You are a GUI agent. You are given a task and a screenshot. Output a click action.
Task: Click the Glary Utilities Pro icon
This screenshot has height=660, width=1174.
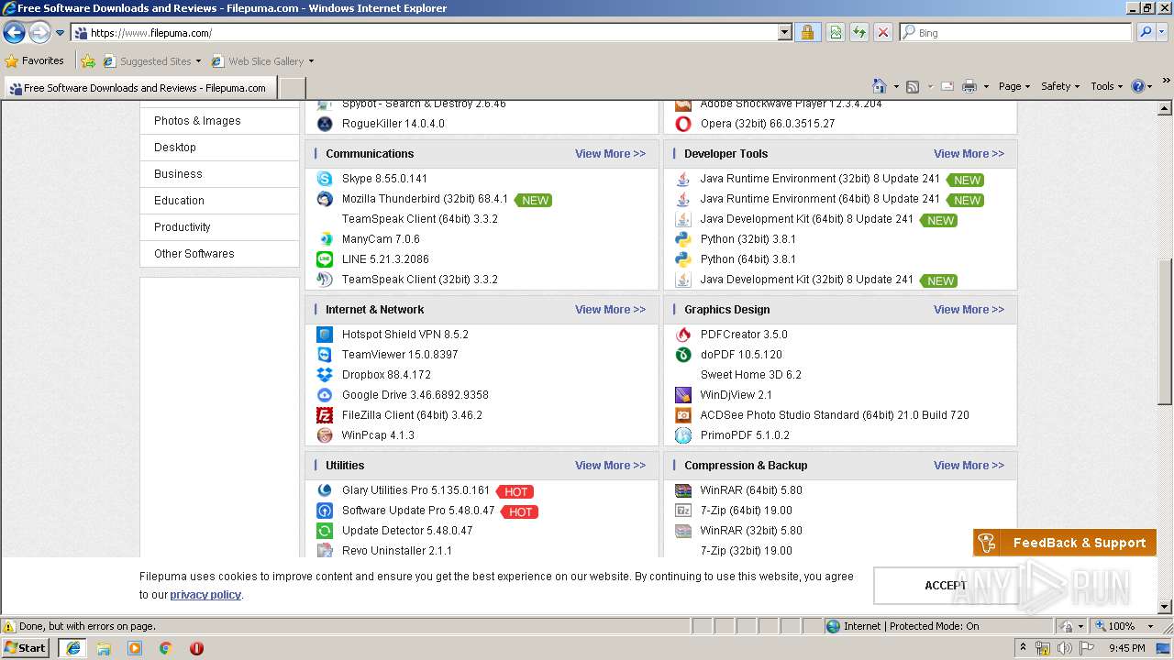click(x=325, y=490)
